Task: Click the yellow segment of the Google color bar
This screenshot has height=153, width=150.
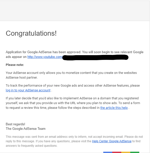Action: point(126,152)
